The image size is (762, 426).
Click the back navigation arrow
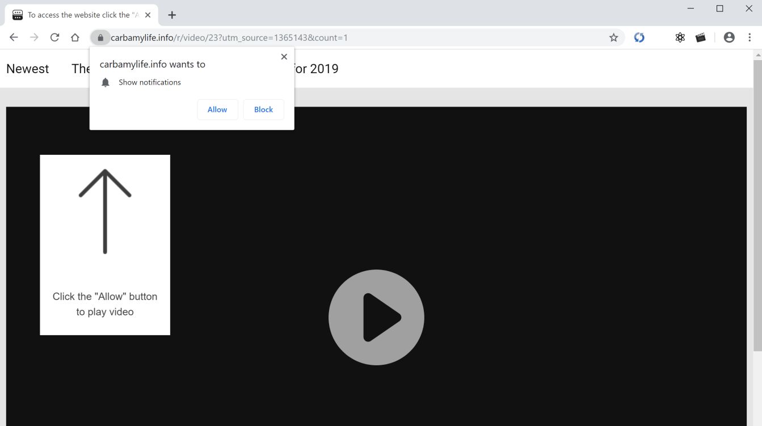[14, 37]
